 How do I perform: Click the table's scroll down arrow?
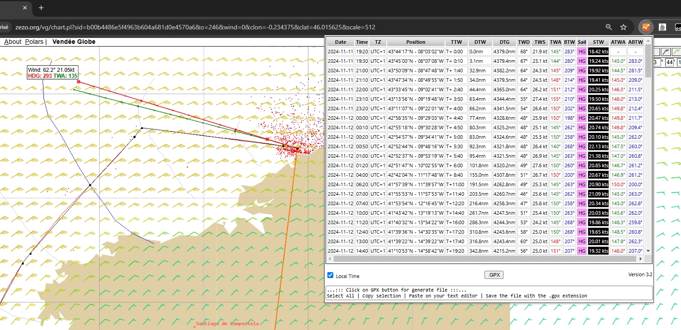pos(648,250)
